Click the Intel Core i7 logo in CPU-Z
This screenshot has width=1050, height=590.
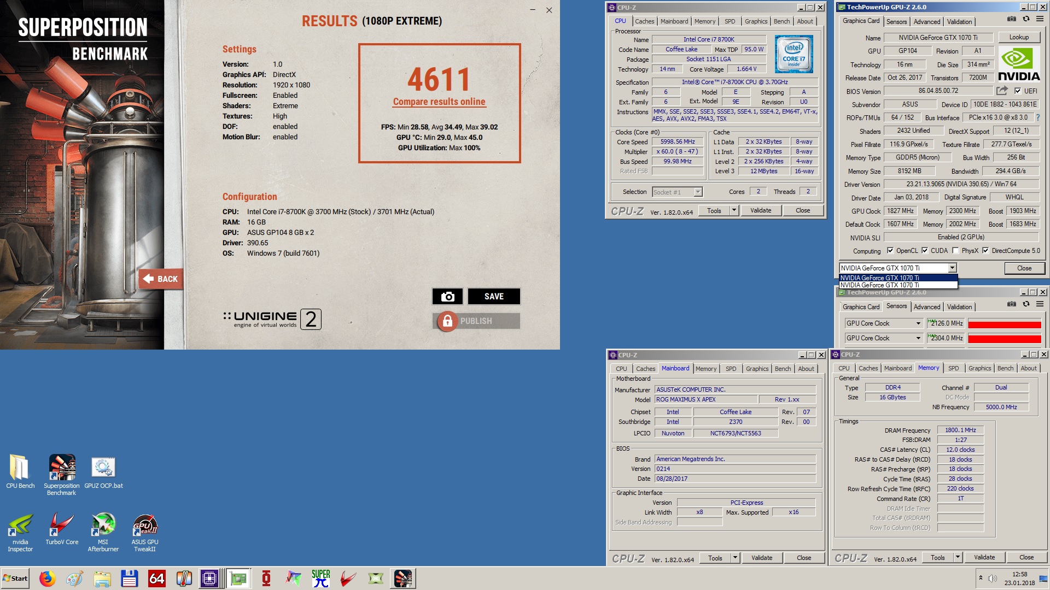click(794, 54)
